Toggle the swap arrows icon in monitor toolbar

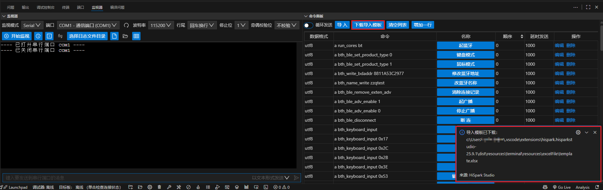[60, 36]
